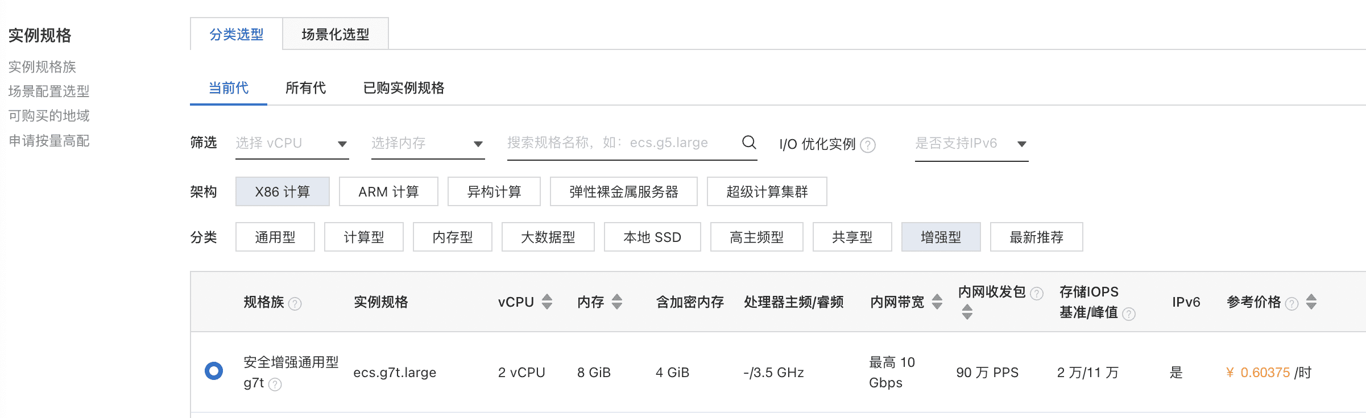Click help icon beside 内网收发包 header
Viewport: 1366px width, 418px height.
[x=1037, y=294]
